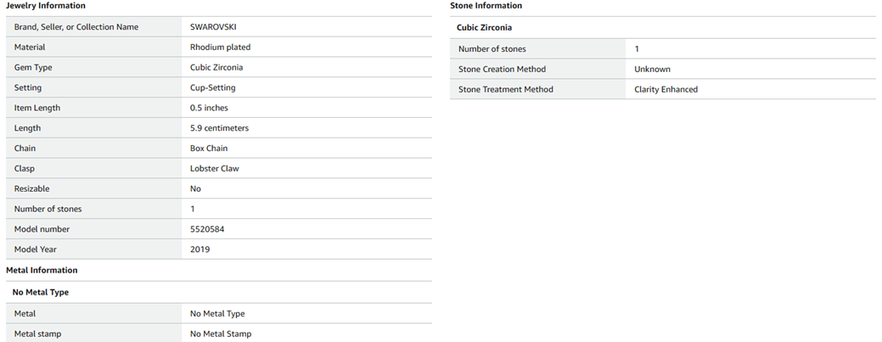Click the No Metal Stamp value
Viewport: 882px width, 342px height.
(221, 334)
